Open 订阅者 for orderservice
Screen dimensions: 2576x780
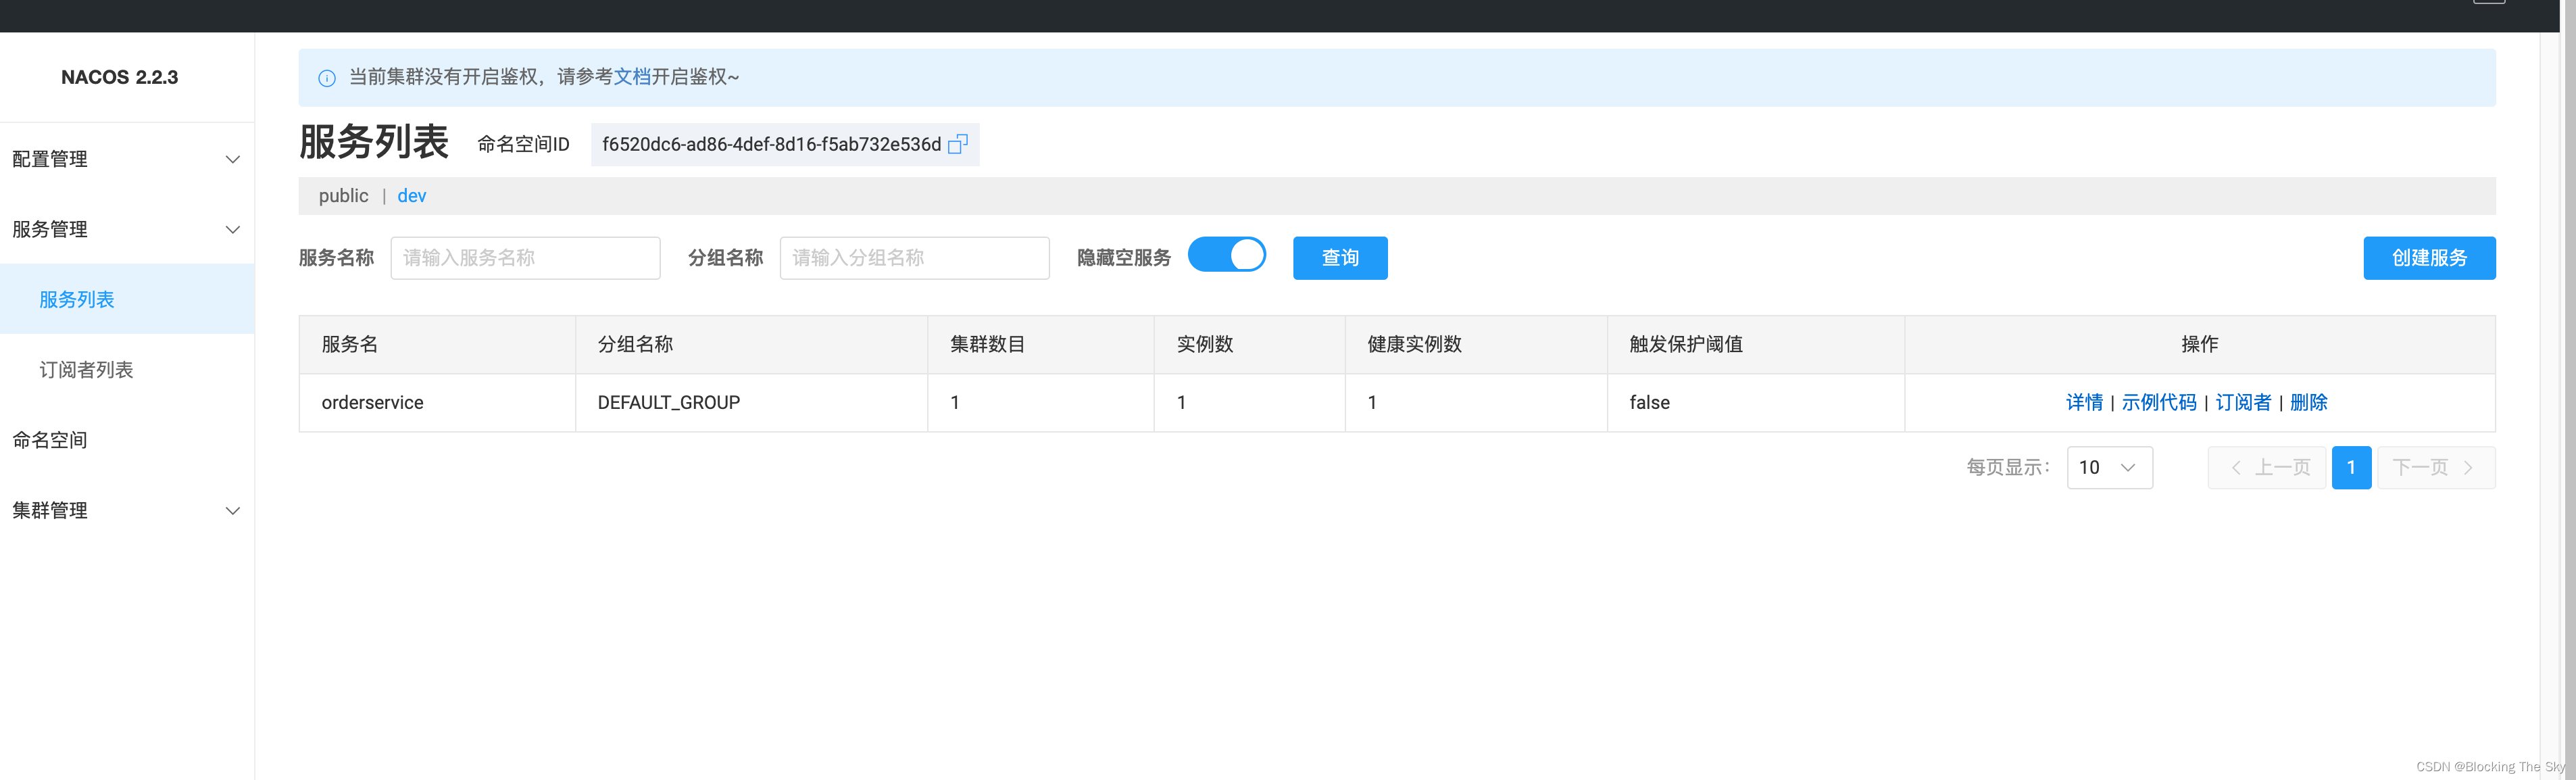point(2243,402)
